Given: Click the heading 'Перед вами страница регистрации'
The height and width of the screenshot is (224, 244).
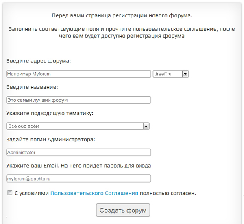Looking at the screenshot, I should (x=122, y=15).
